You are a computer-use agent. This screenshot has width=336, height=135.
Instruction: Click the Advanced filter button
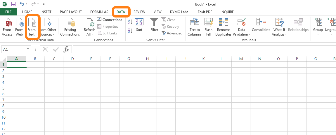click(172, 33)
